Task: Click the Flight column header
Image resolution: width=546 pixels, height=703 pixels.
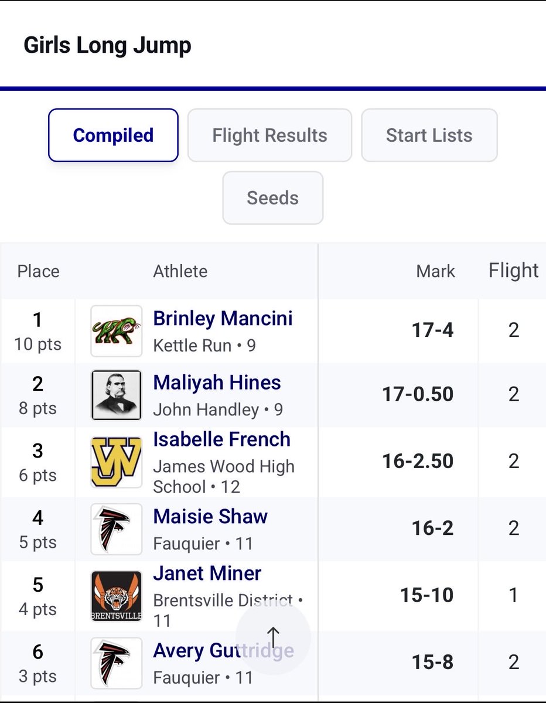Action: (x=514, y=271)
